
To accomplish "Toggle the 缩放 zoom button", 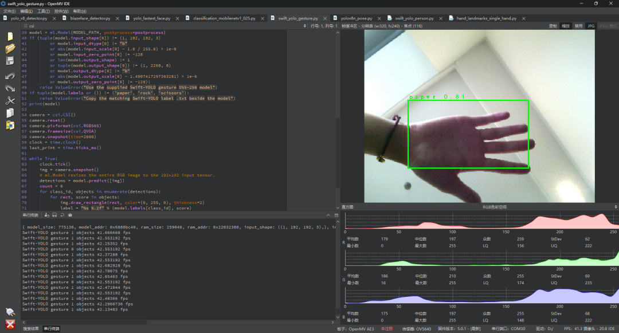I will [566, 26].
